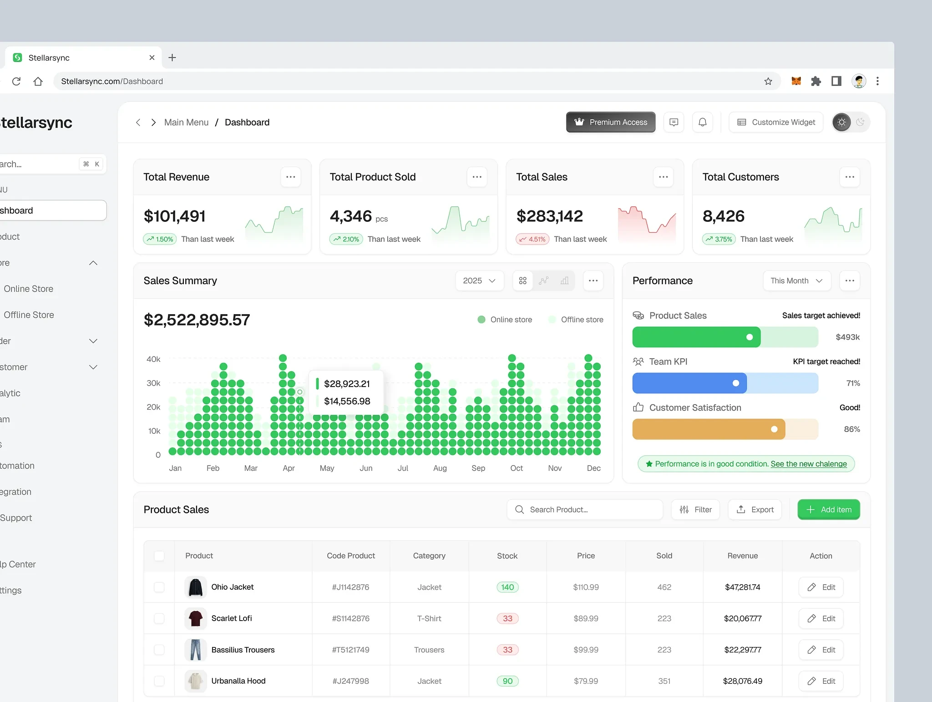The height and width of the screenshot is (702, 932).
Task: Open the 2025 year dropdown
Action: click(480, 281)
